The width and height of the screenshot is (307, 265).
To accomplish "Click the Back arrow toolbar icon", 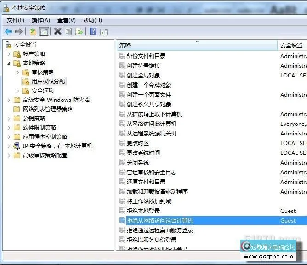I will pos(8,31).
